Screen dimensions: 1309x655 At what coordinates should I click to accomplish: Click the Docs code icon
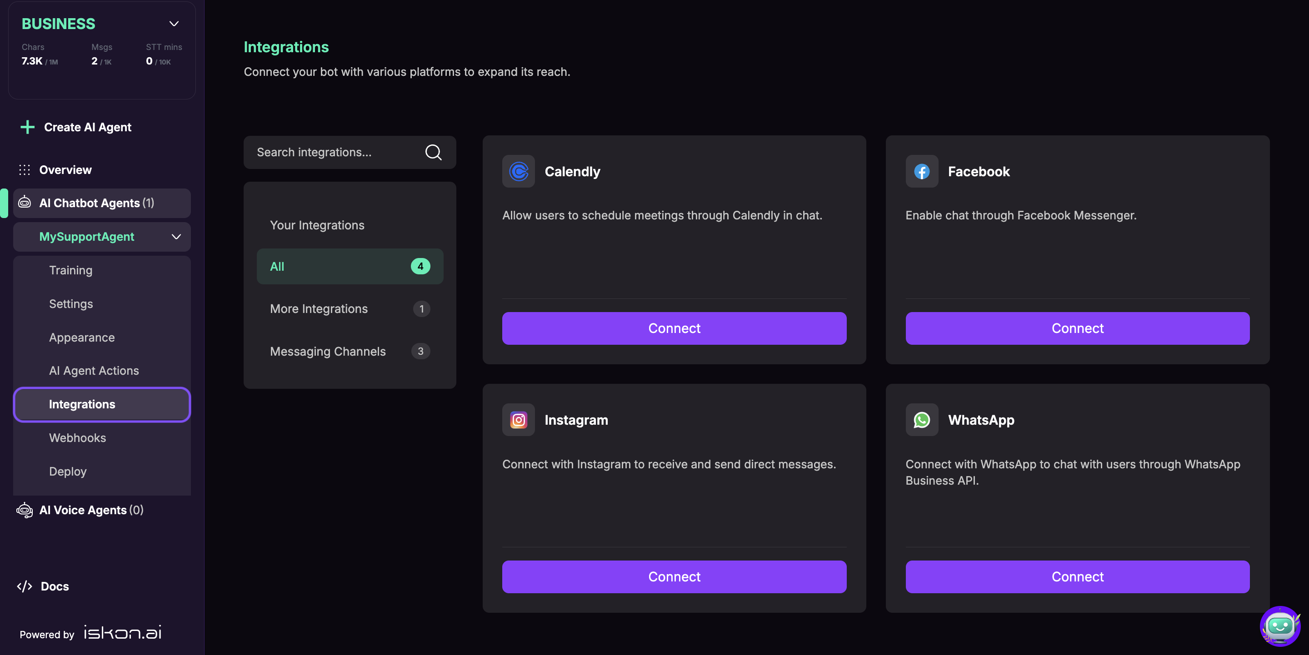point(25,586)
